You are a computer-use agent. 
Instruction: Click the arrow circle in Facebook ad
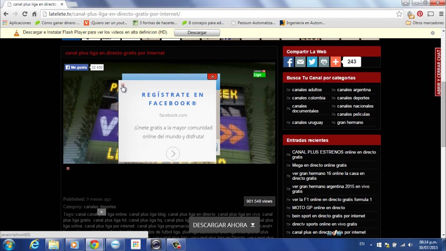coord(173,154)
